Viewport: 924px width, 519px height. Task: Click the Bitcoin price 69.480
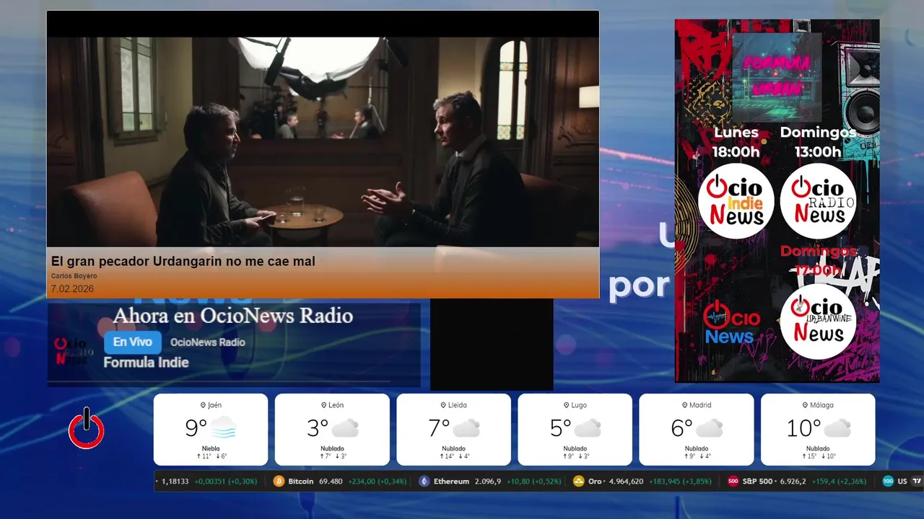click(x=330, y=482)
